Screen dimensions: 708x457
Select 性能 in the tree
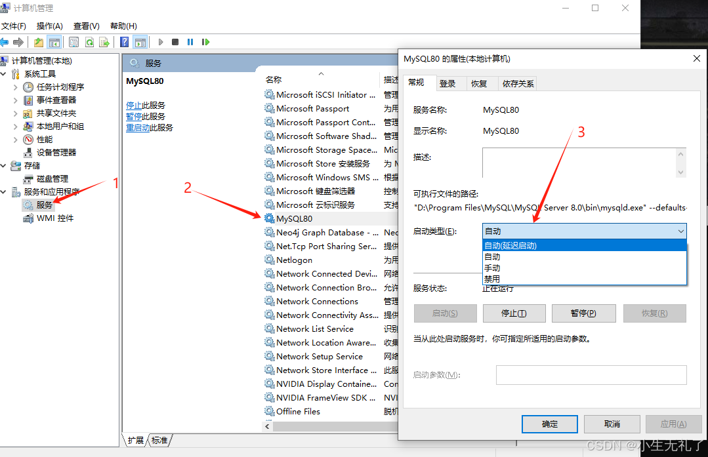45,139
